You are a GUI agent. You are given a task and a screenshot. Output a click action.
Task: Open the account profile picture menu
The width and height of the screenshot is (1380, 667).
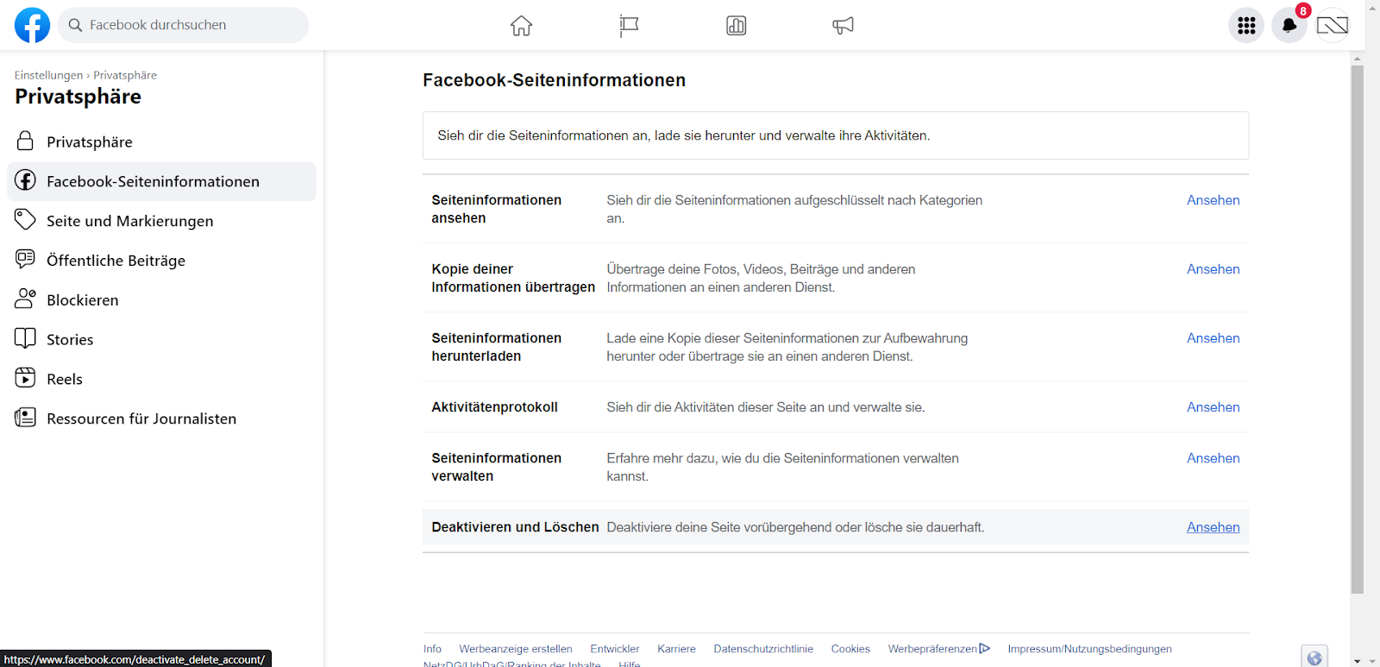click(x=1333, y=25)
